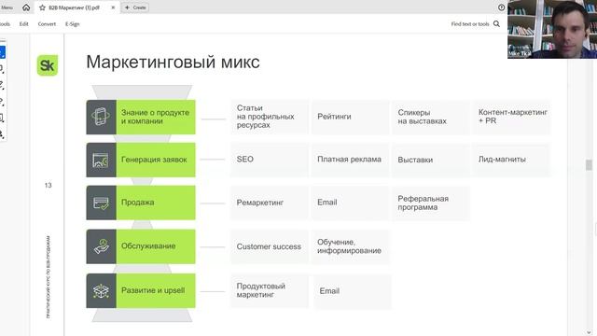Screen dimensions: 597x336
Task: Click the Выставки cell
Action: click(x=431, y=160)
